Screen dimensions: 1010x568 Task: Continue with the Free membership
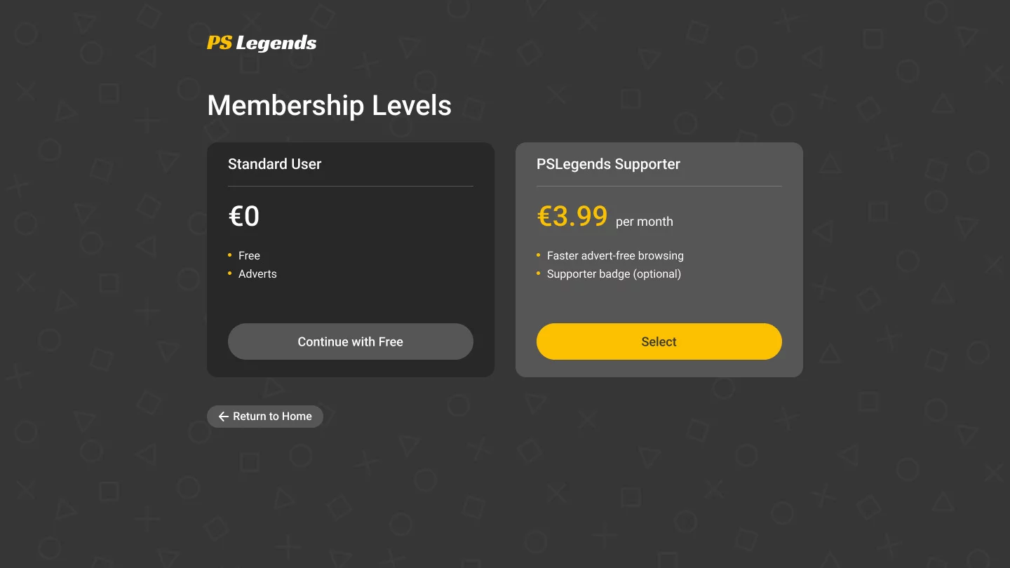click(351, 342)
